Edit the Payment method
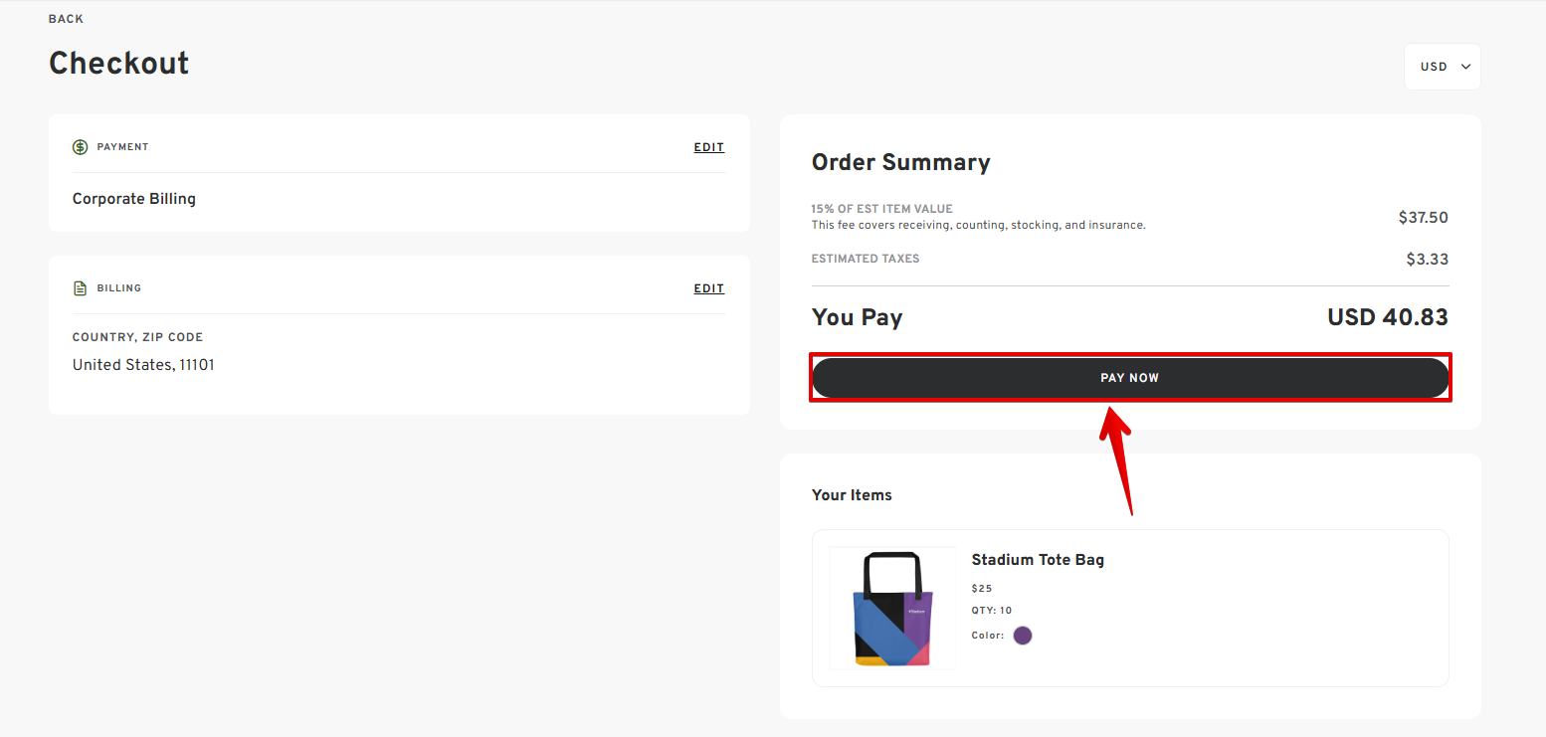 coord(708,147)
